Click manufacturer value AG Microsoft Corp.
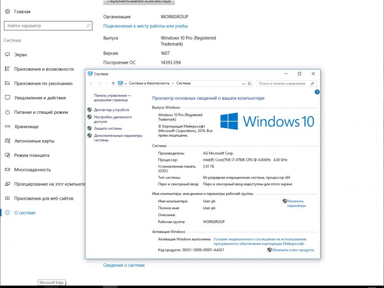 point(218,153)
